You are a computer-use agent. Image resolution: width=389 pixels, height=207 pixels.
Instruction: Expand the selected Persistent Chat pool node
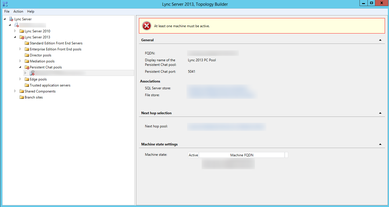pos(25,73)
